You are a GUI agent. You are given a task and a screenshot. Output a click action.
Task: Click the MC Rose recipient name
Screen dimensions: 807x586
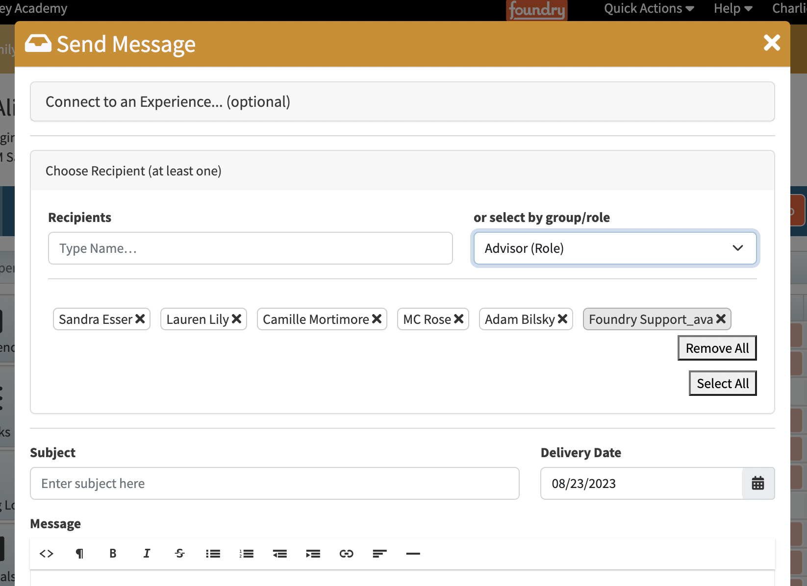(x=427, y=319)
